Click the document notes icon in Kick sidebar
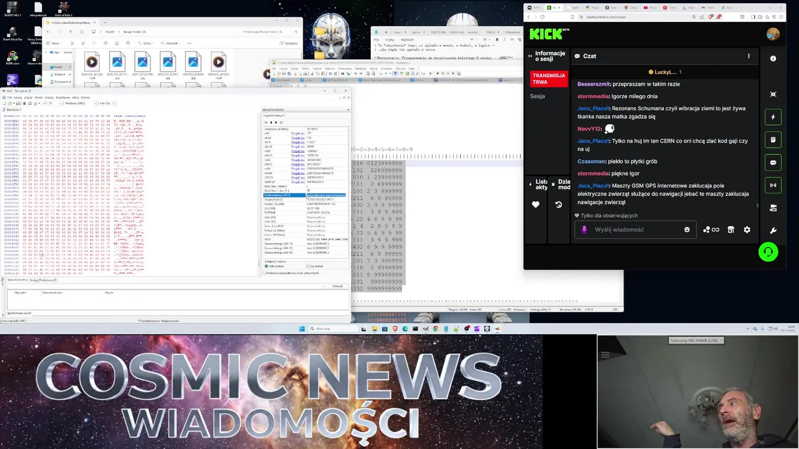Image resolution: width=799 pixels, height=449 pixels. 773,140
